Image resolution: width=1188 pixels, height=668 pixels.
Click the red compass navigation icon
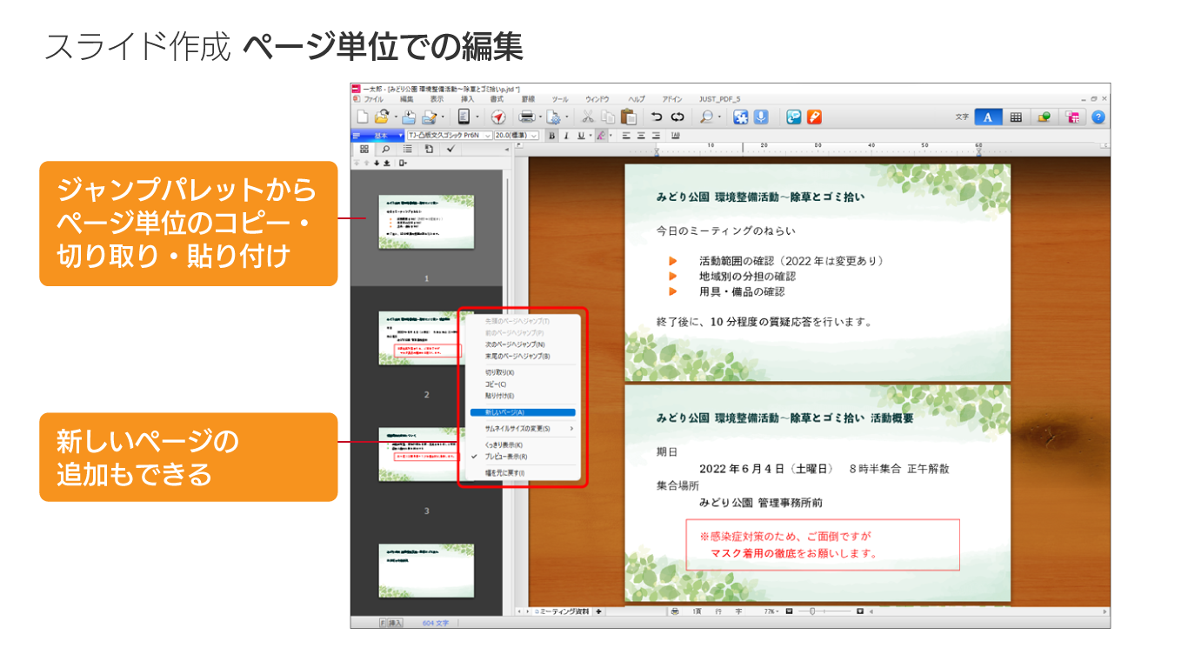pos(498,117)
